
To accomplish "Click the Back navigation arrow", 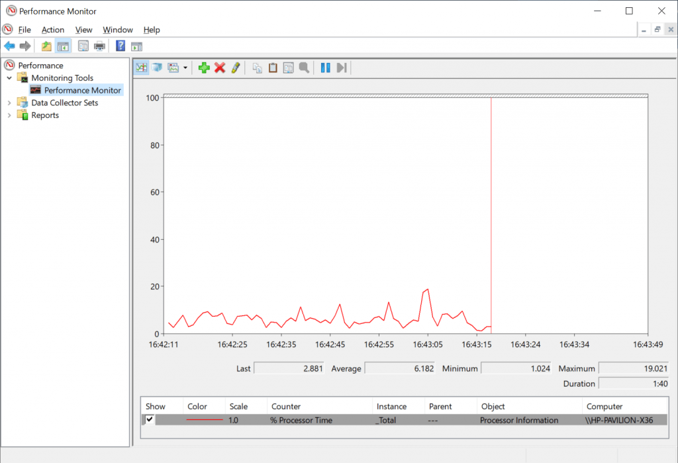I will 9,45.
